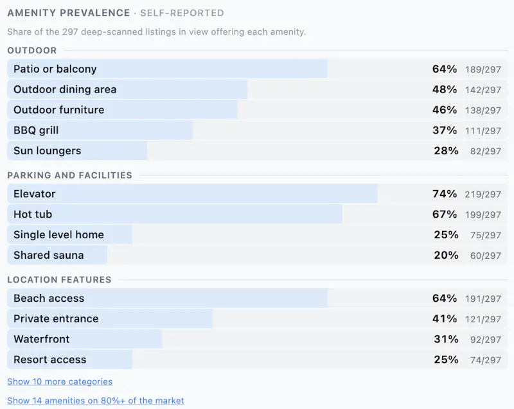Click the 219/297 count for Elevator
Screen dimensions: 514x409
pyautogui.click(x=483, y=194)
